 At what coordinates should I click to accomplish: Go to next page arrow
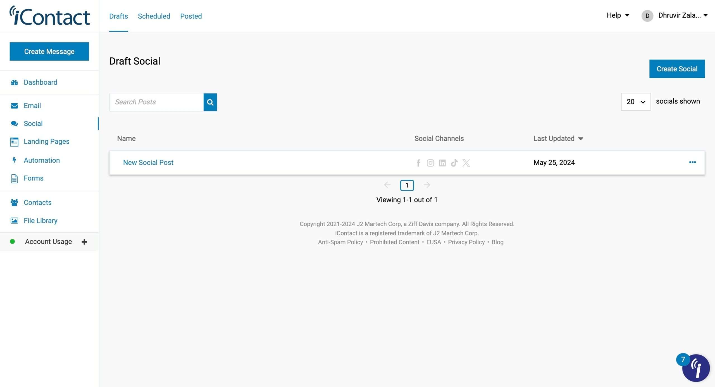[427, 185]
